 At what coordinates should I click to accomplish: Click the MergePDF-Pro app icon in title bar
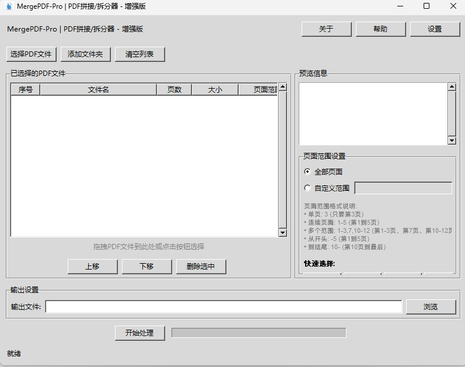[9, 6]
